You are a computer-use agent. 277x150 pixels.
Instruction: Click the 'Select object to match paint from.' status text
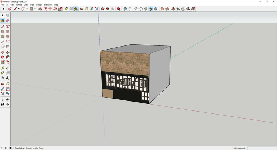(x=29, y=148)
